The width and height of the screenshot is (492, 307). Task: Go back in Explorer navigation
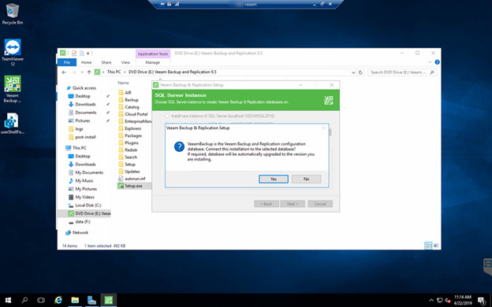pyautogui.click(x=64, y=72)
